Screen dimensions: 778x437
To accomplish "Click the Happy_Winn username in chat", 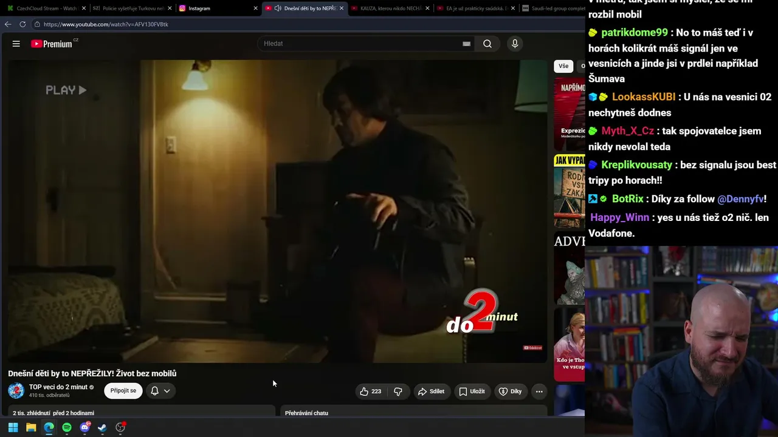I will (620, 218).
